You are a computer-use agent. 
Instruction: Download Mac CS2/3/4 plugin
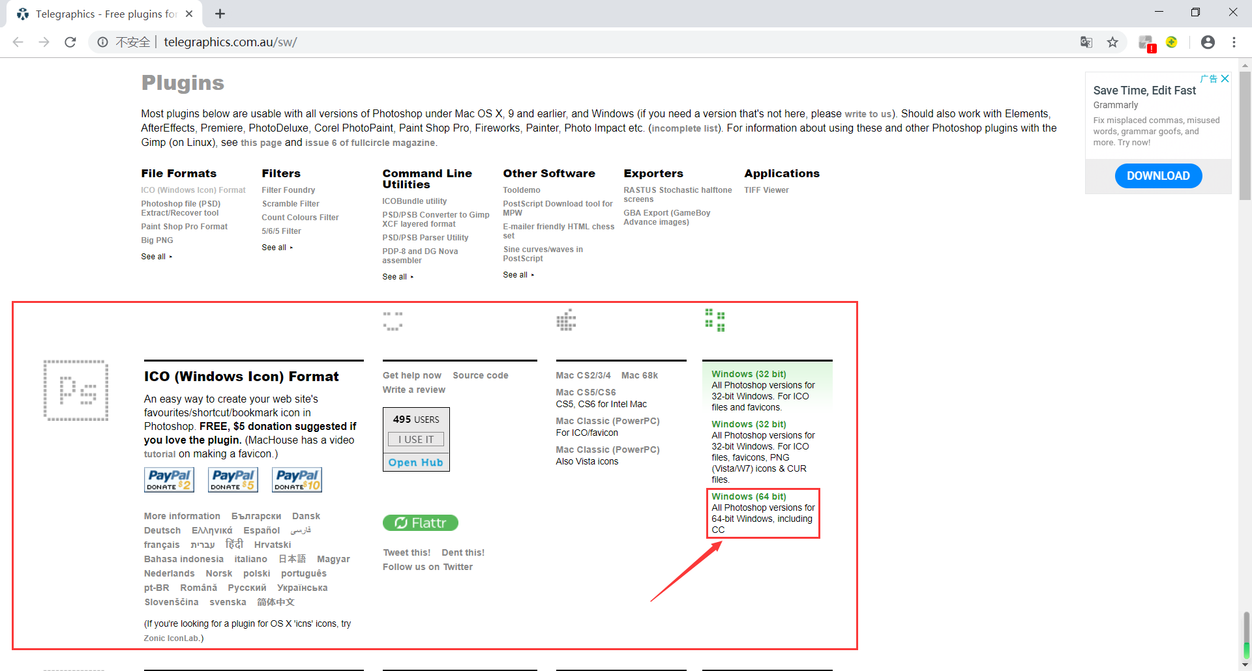[x=583, y=376]
